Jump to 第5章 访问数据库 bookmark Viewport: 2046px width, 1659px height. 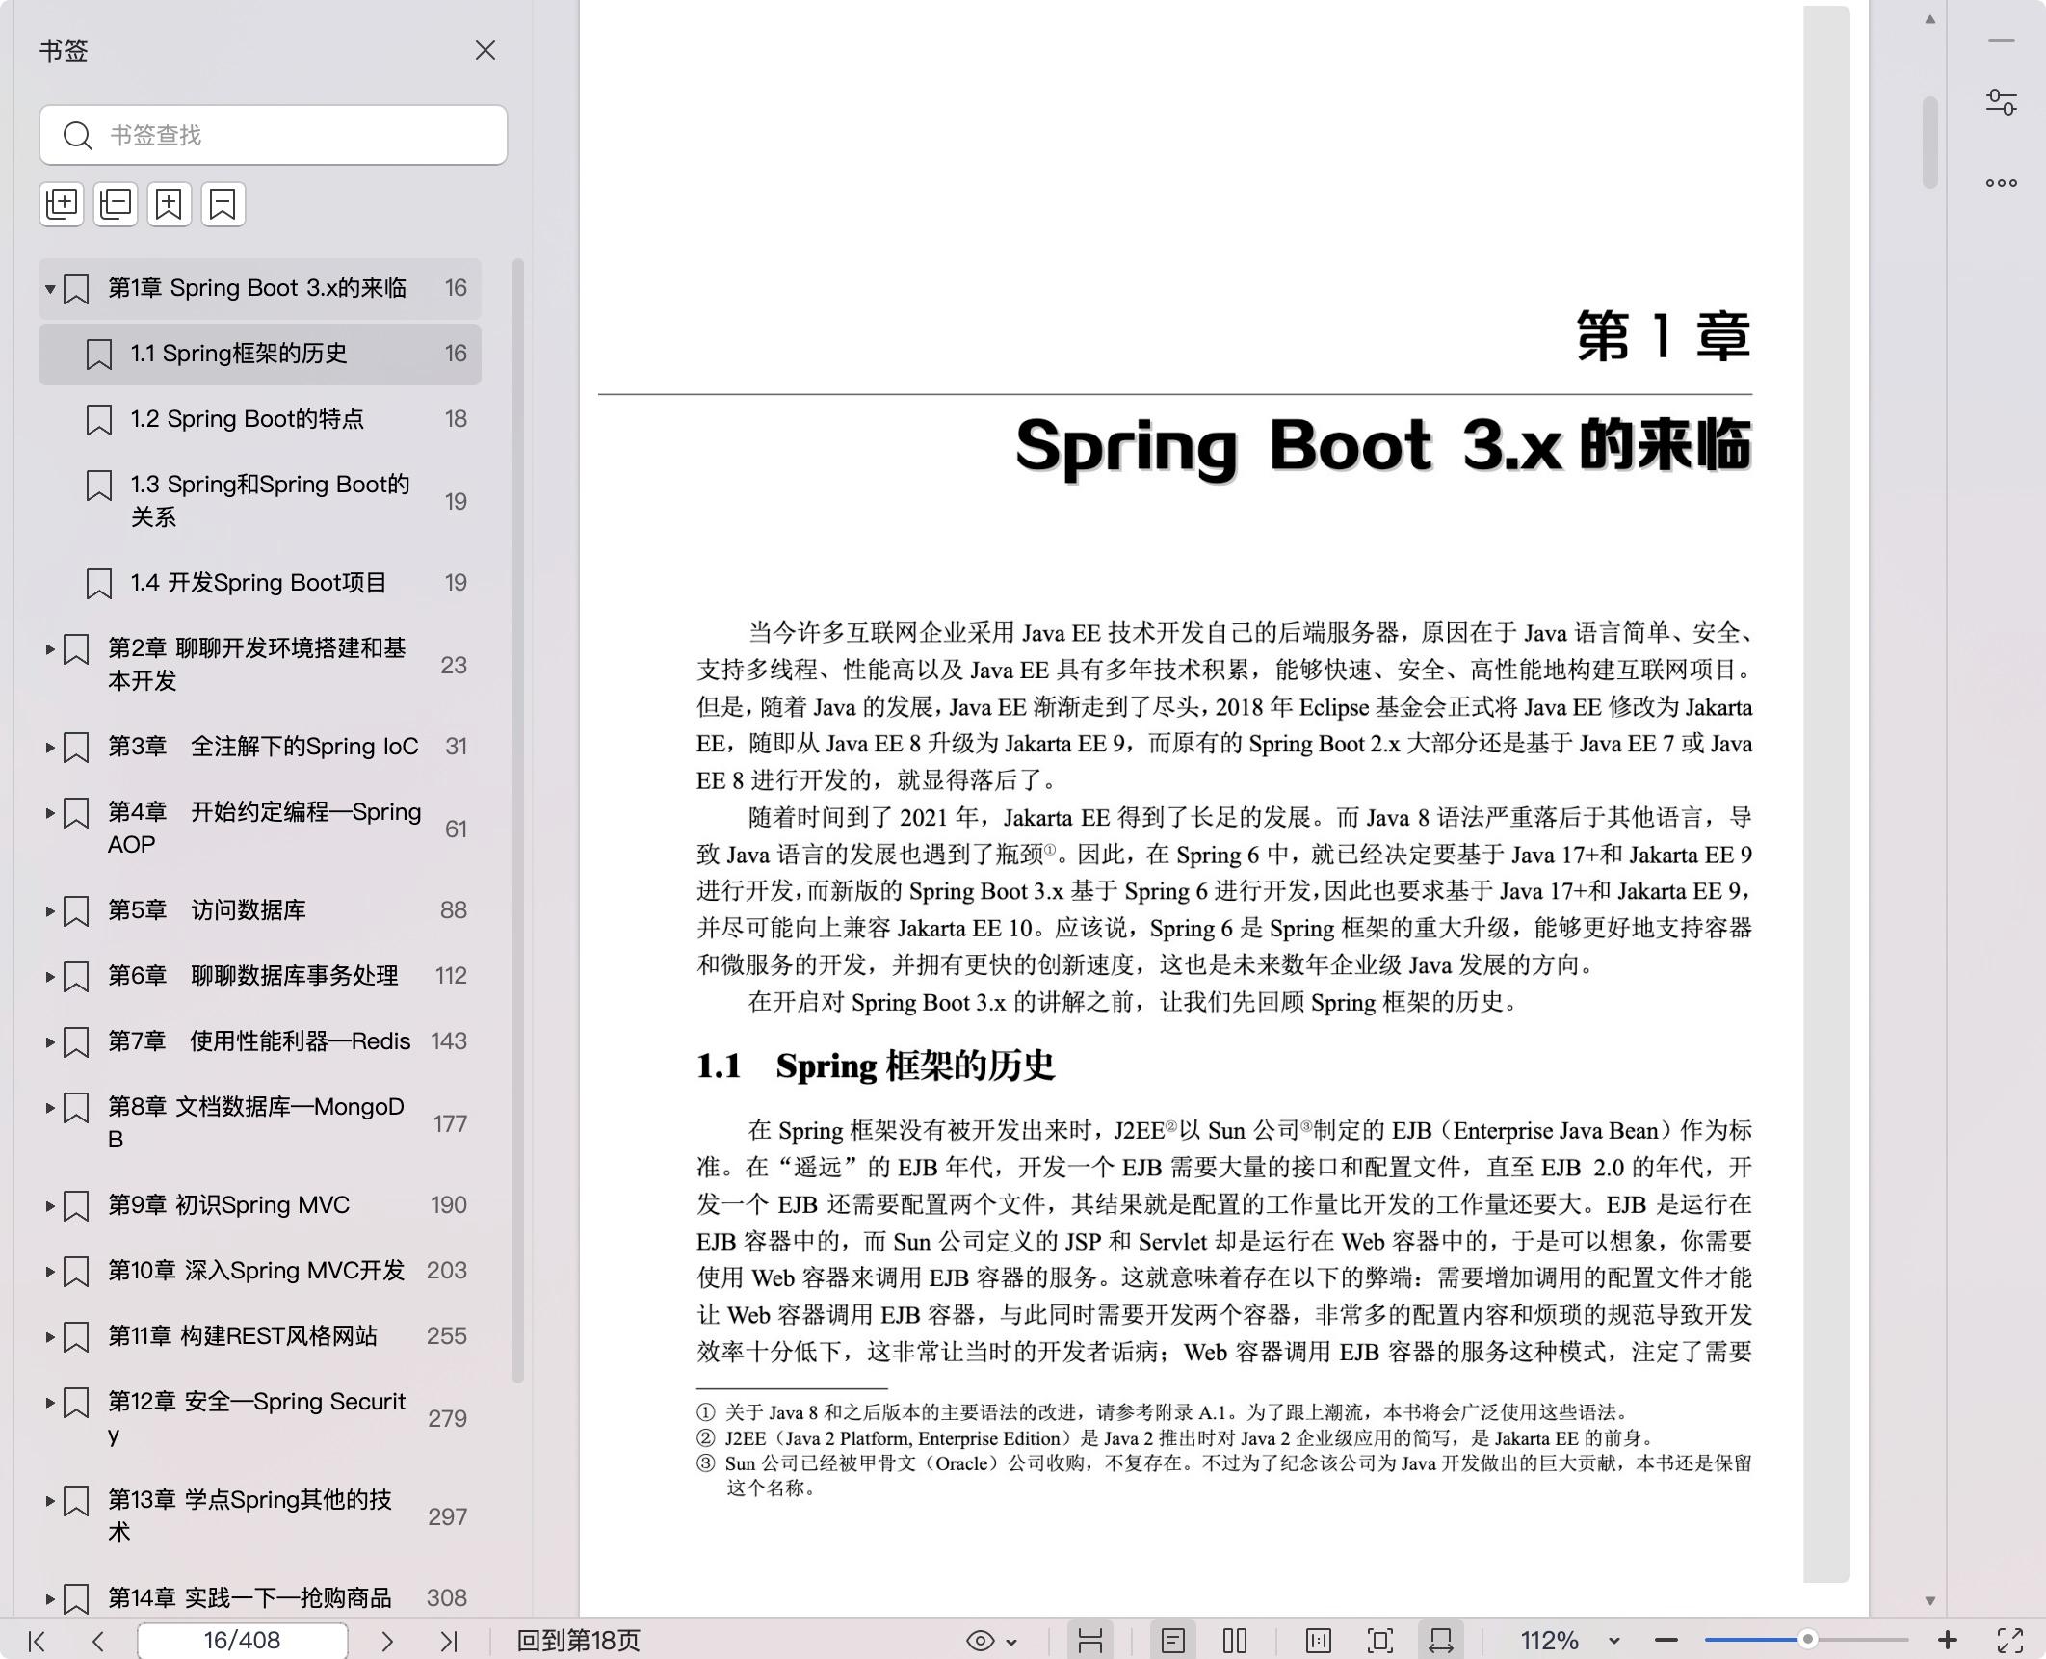point(260,910)
